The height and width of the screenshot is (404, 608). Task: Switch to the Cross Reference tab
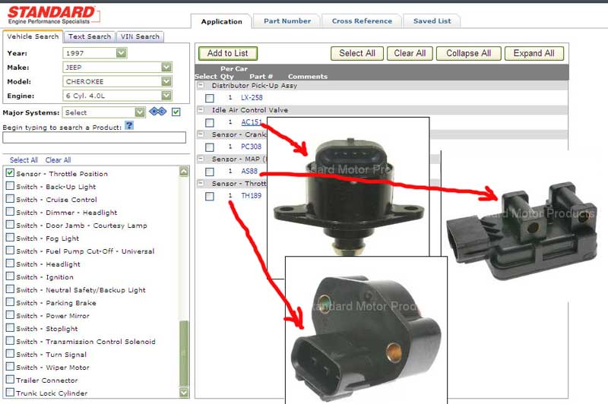[362, 21]
